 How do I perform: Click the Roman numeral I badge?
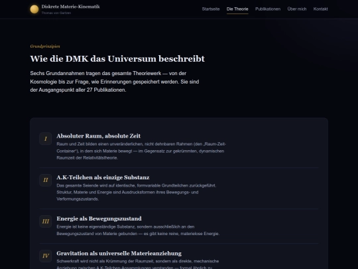click(46, 139)
